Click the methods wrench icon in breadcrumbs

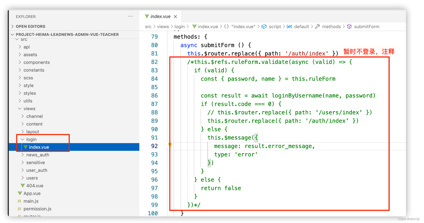[318, 26]
